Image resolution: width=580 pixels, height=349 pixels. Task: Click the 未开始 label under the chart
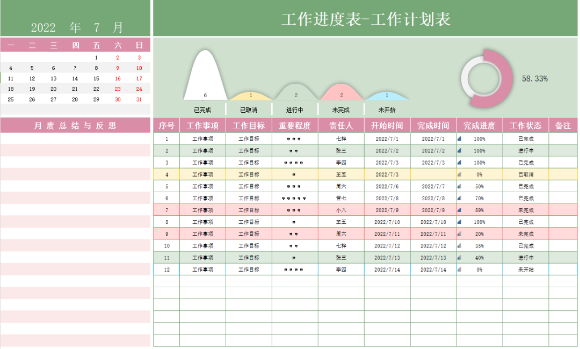tap(387, 110)
